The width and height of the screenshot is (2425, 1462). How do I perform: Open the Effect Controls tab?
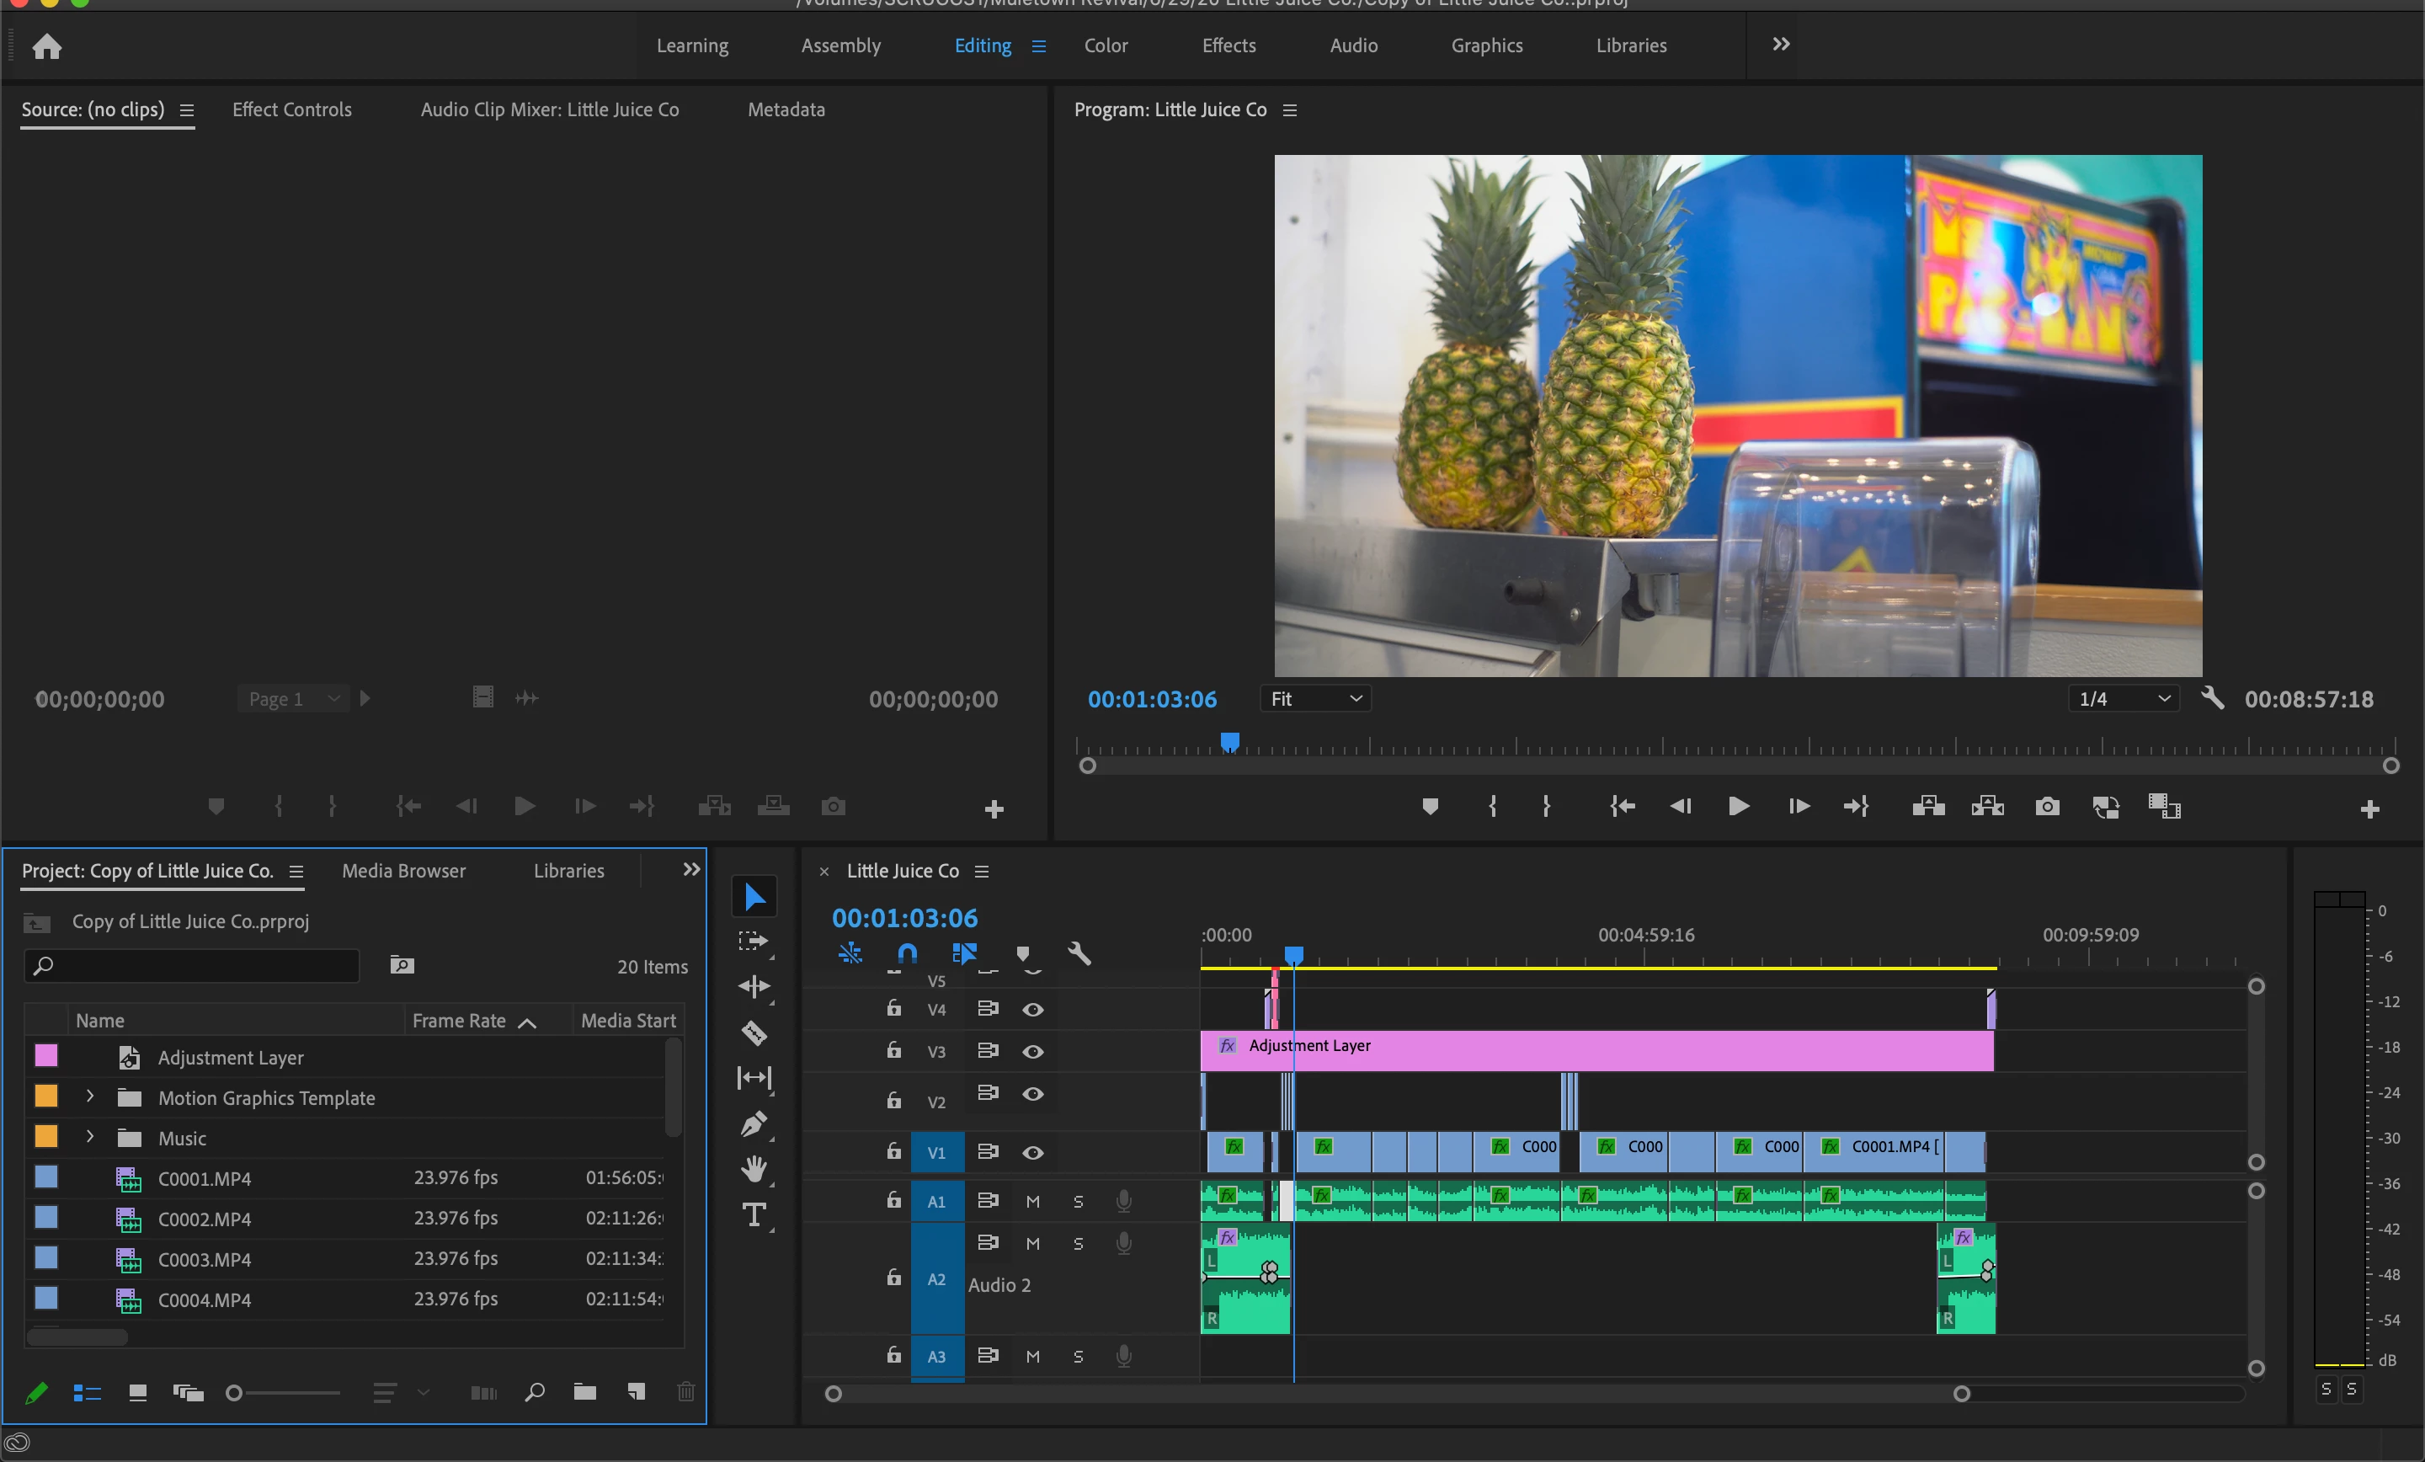click(x=291, y=109)
